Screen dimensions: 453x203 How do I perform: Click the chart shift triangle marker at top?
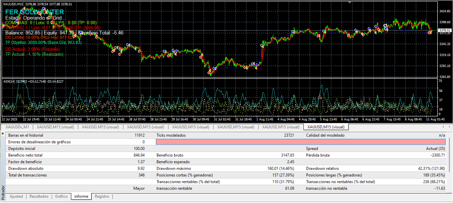pos(349,2)
